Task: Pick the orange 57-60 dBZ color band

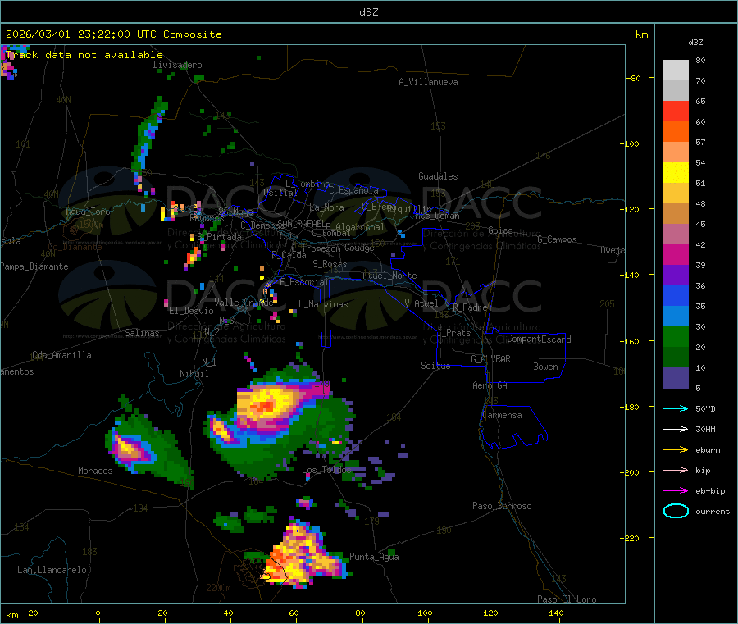Action: click(676, 132)
